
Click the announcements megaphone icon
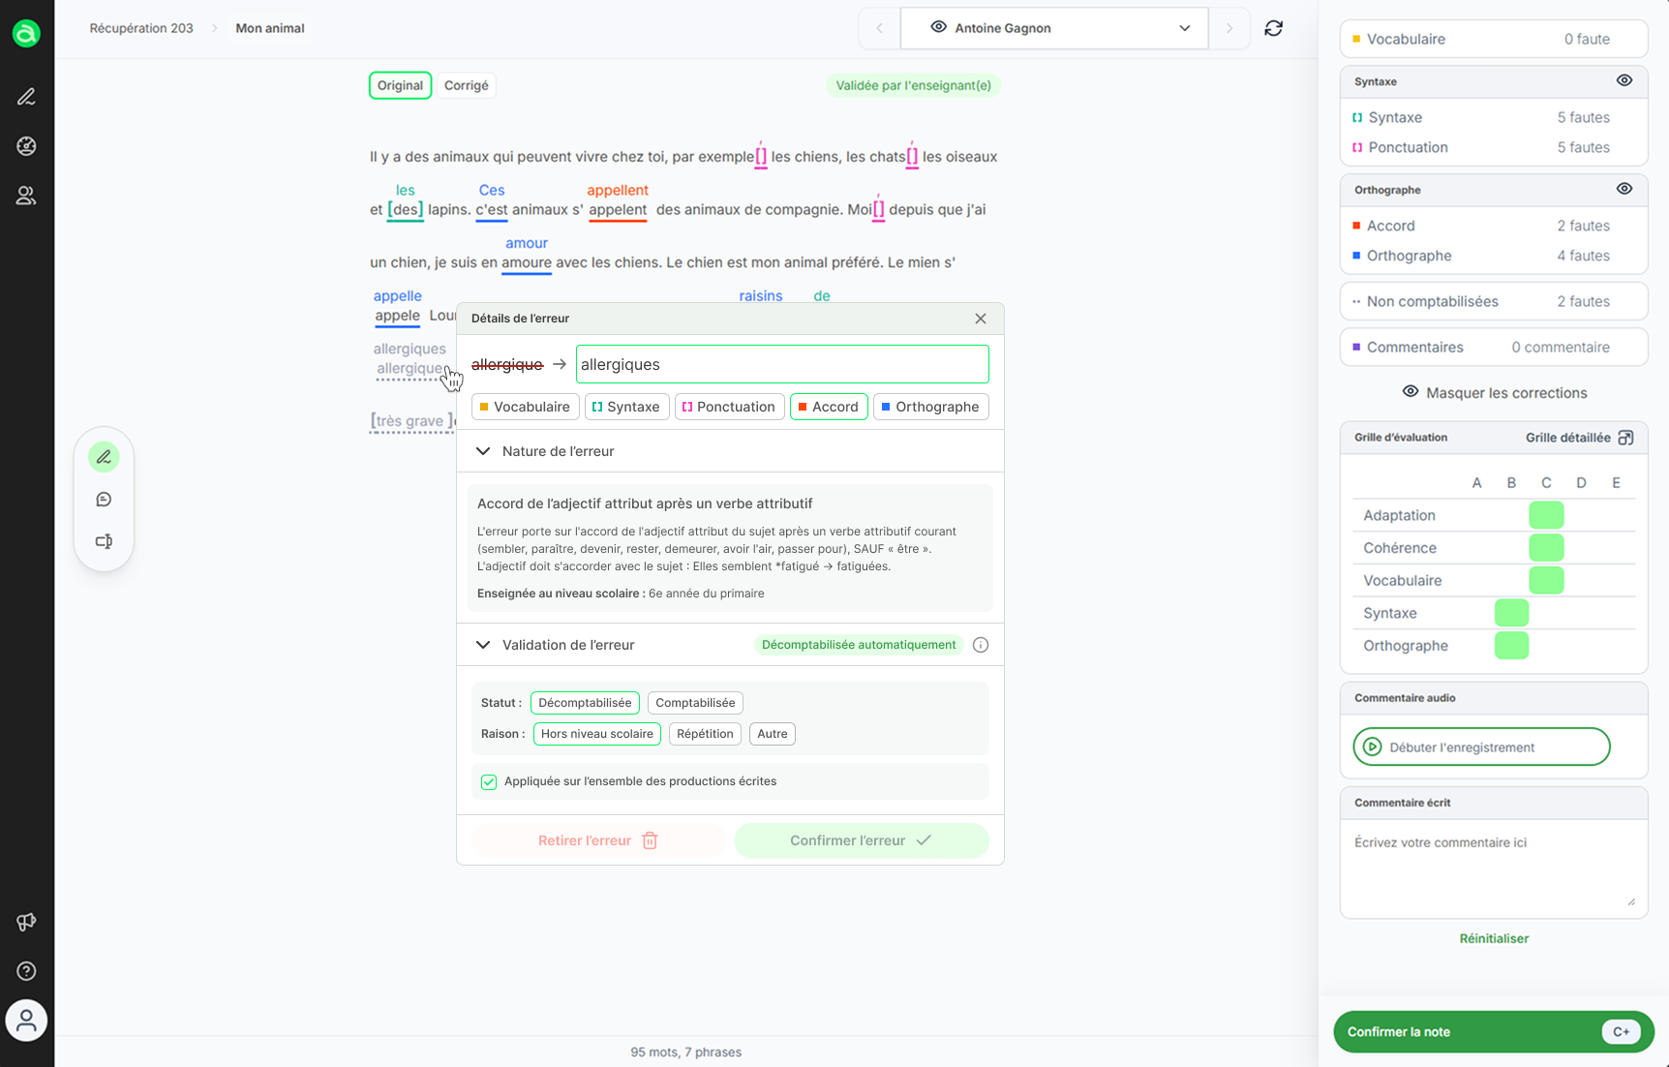point(26,922)
